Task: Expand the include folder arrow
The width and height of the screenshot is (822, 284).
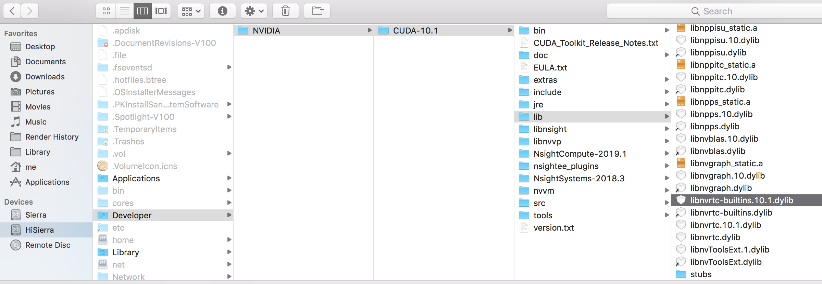Action: (x=667, y=92)
